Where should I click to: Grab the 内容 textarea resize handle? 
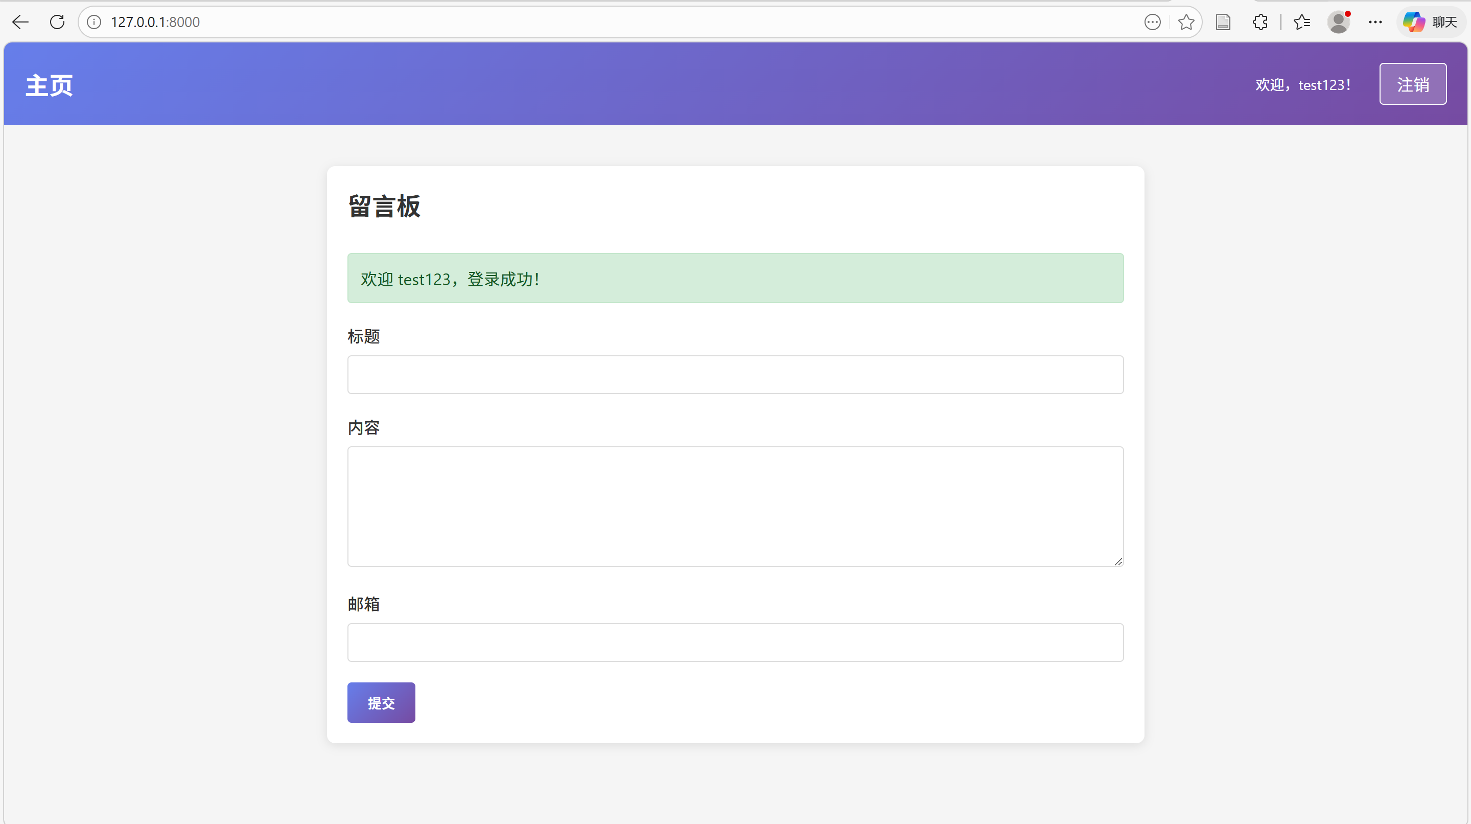pos(1118,561)
